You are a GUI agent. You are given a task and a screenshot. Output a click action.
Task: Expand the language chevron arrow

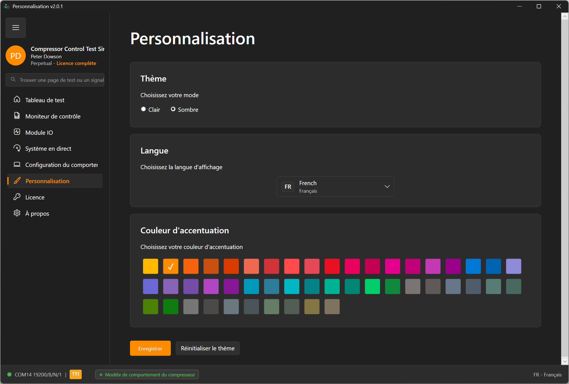tap(387, 187)
